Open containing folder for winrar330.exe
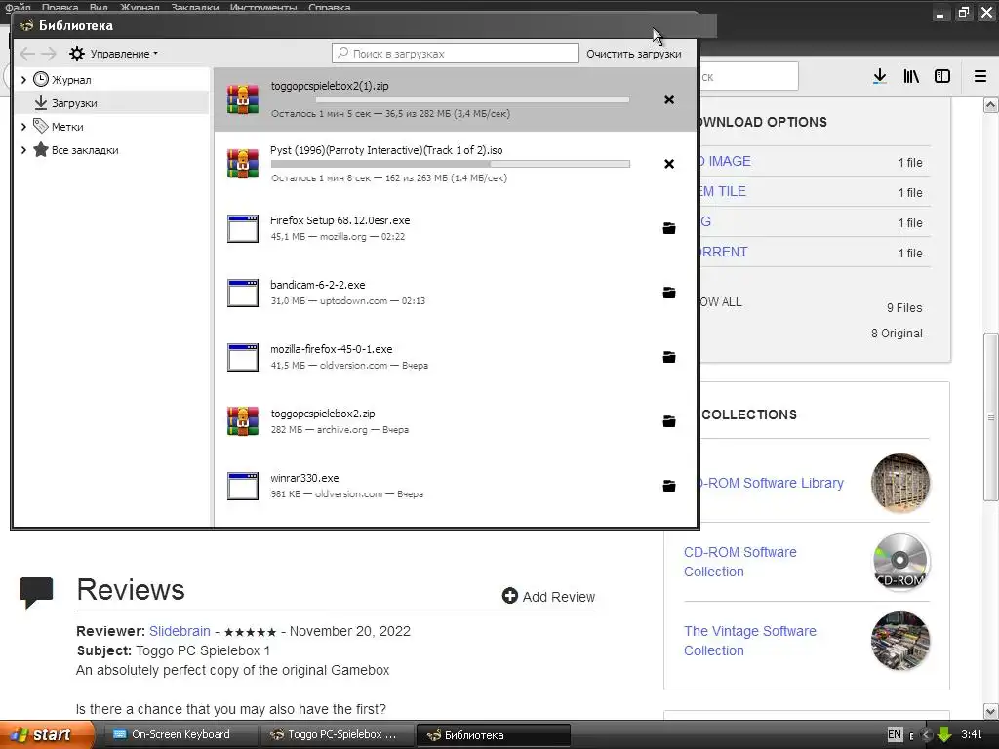 point(669,486)
